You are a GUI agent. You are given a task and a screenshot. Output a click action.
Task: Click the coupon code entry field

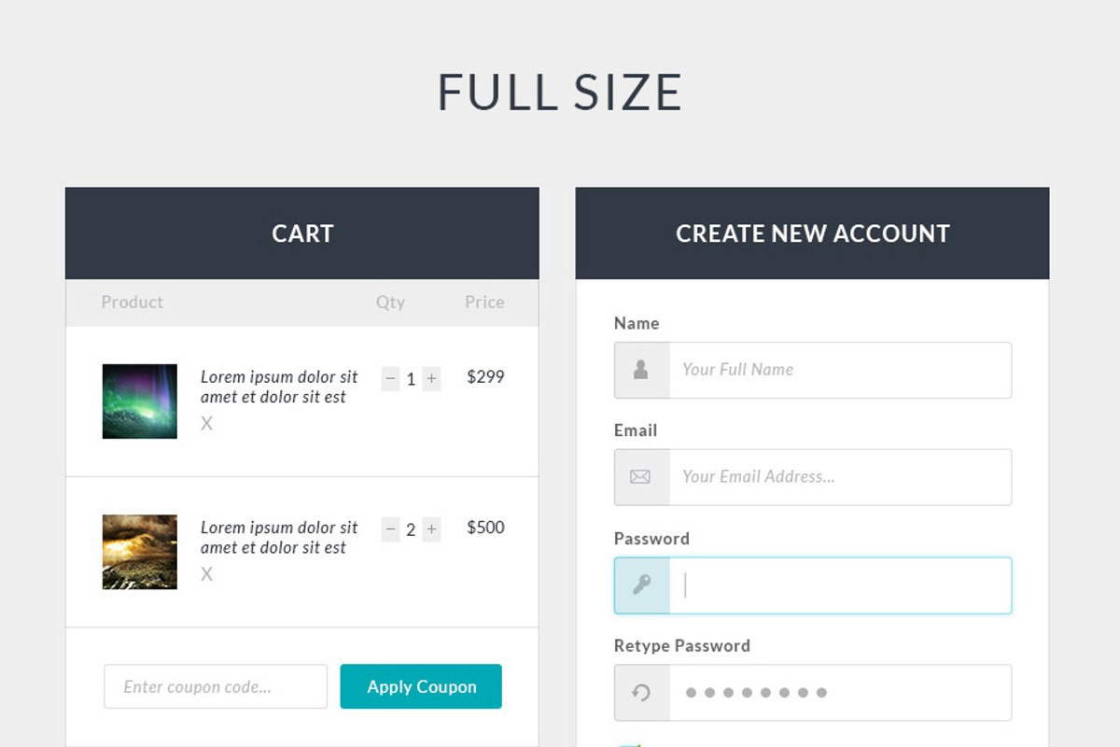(x=215, y=686)
